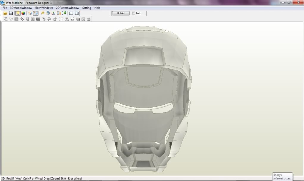Click the anchor axis icon in toolbar
This screenshot has height=181, width=304.
pos(53,13)
